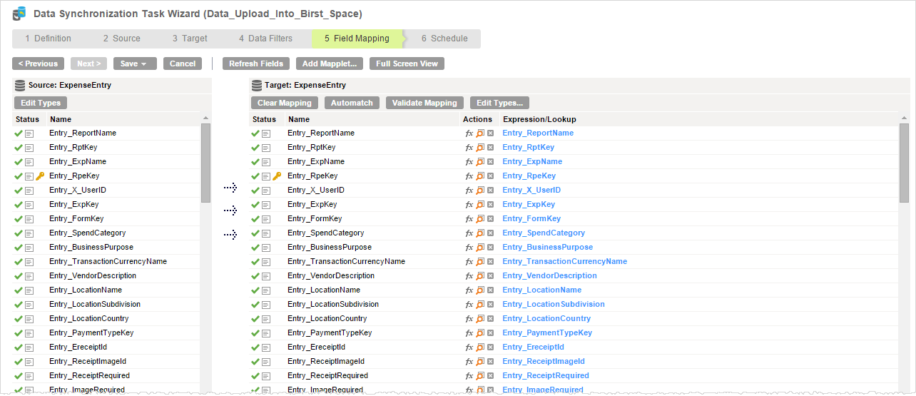Open expression editor fx icon for Entry_ReportName
Screen dimensions: 916x396
[469, 133]
